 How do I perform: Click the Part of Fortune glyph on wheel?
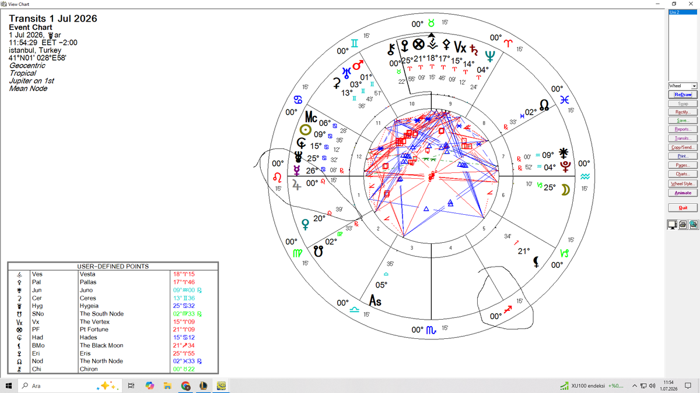tap(418, 45)
